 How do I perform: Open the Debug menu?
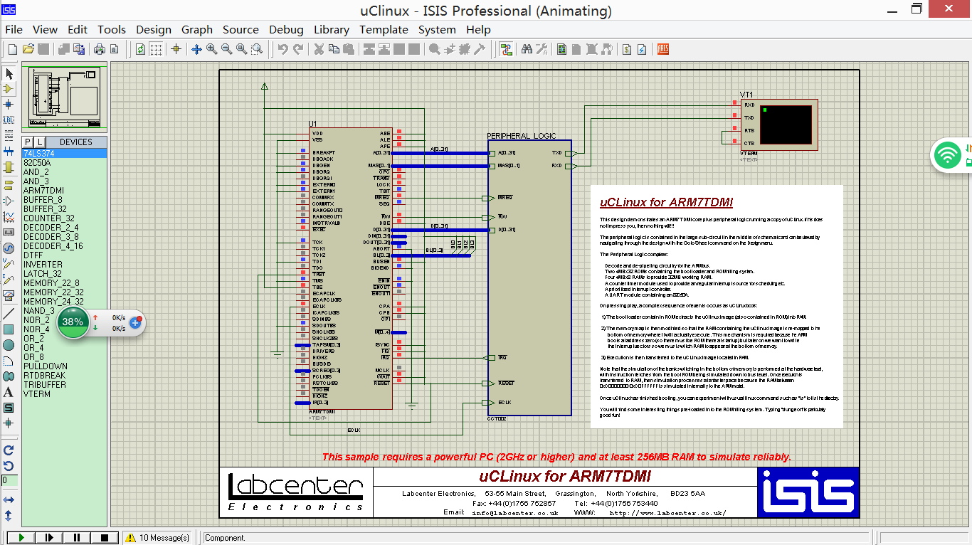point(286,30)
